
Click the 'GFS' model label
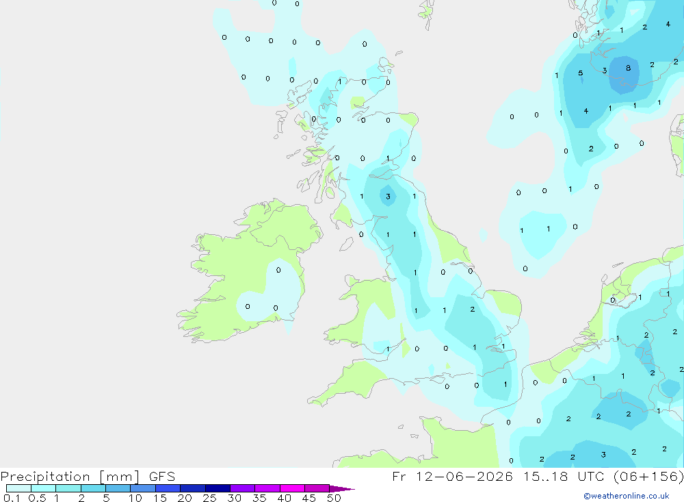[x=162, y=477]
